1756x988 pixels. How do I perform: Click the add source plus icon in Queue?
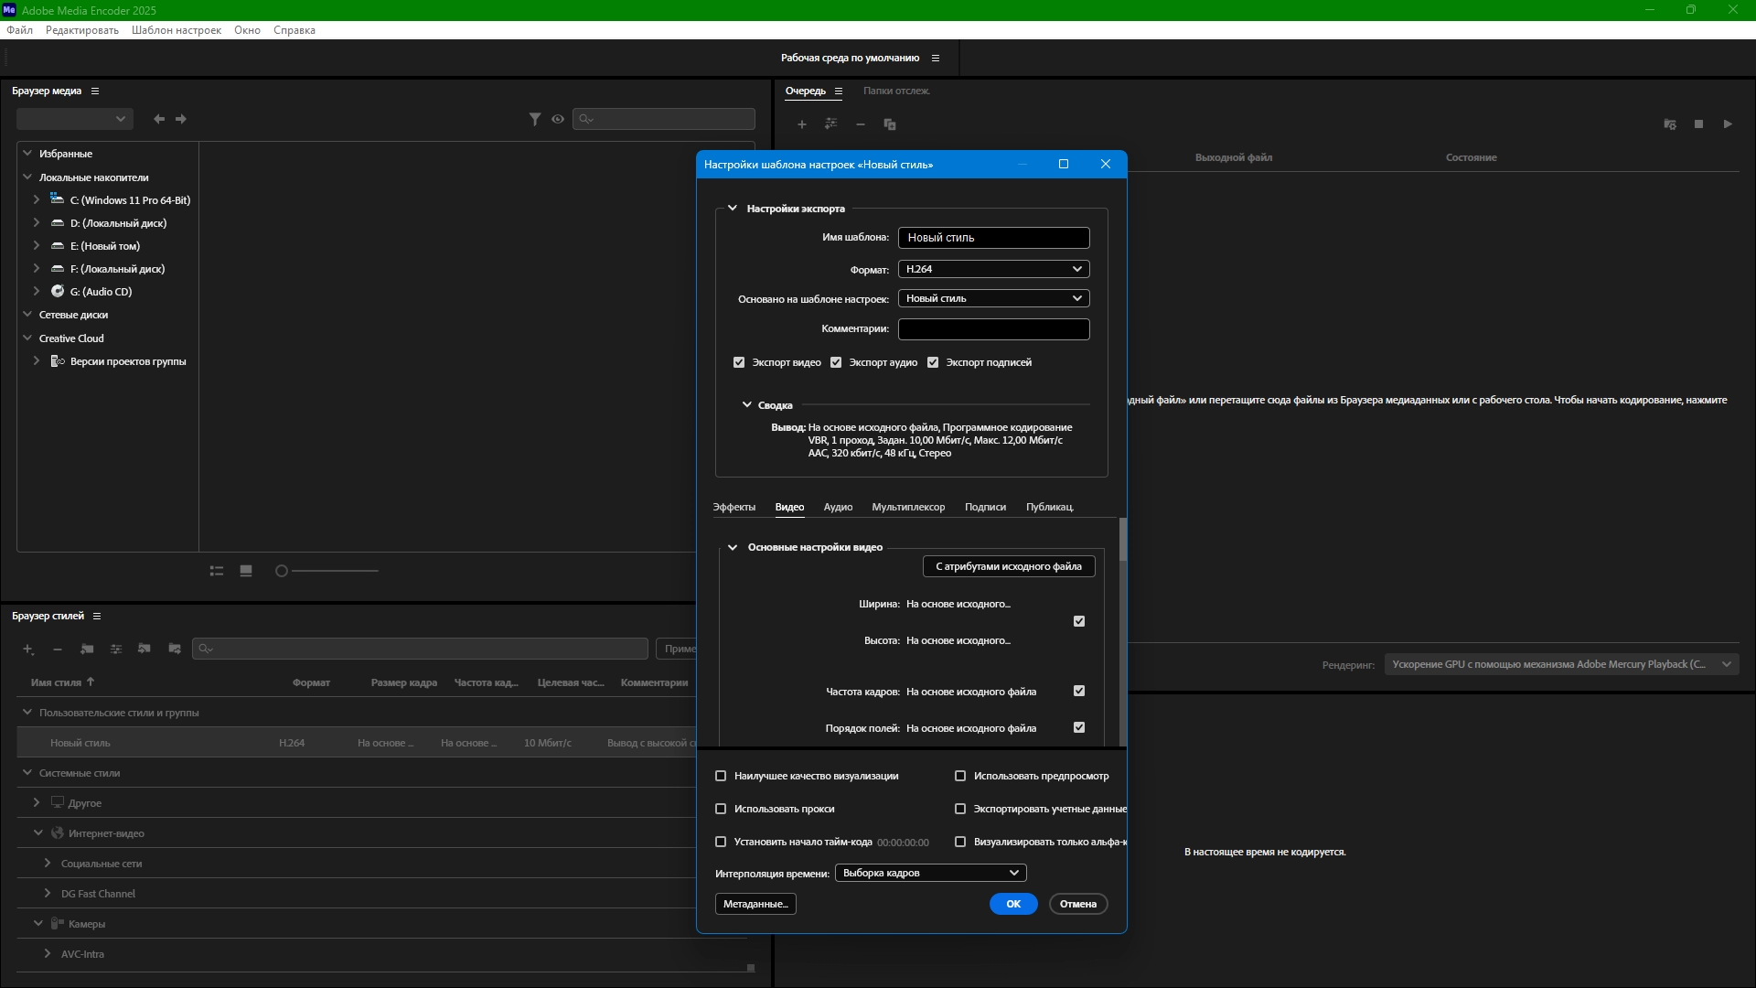[x=802, y=124]
